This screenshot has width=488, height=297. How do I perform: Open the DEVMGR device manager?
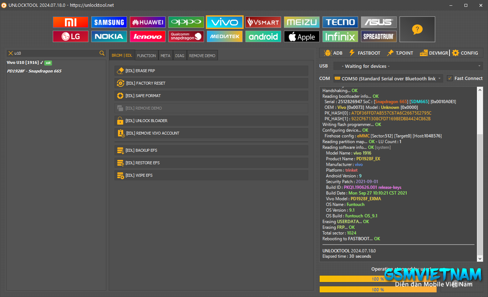click(x=434, y=53)
